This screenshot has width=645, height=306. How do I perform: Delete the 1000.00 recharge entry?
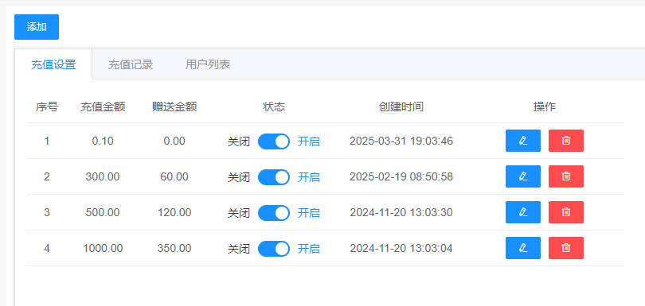pos(566,248)
